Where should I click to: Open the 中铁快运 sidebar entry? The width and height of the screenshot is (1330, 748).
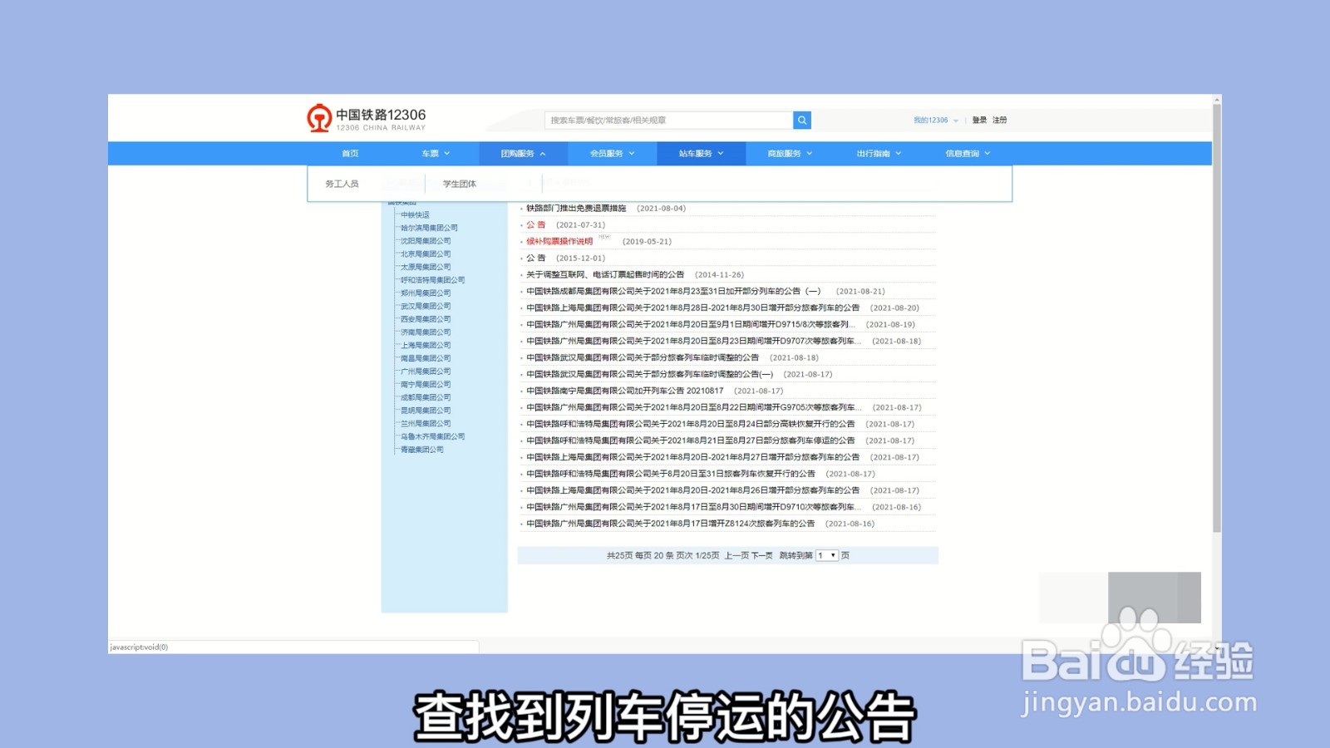tap(416, 214)
